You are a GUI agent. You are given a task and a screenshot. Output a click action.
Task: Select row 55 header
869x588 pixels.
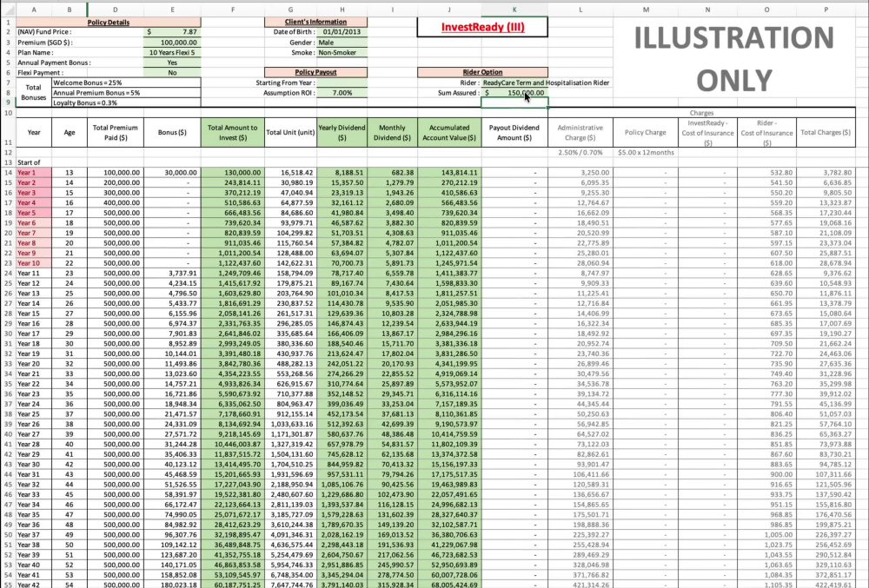(x=8, y=585)
